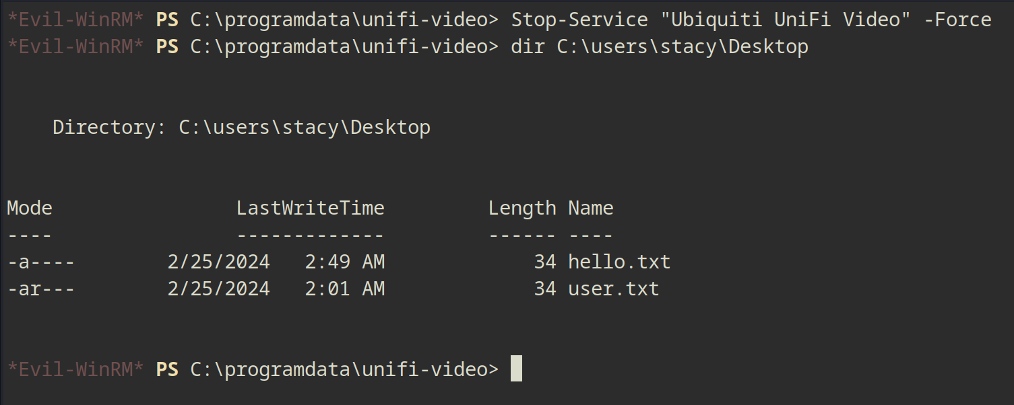Click the date 2/25/2024 in the user.txt row

[x=218, y=289]
